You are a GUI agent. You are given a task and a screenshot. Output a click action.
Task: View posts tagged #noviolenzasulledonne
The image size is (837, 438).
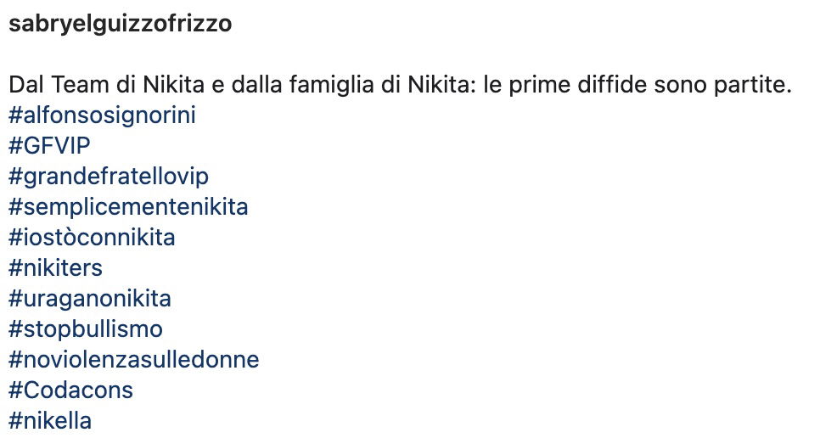click(x=134, y=360)
